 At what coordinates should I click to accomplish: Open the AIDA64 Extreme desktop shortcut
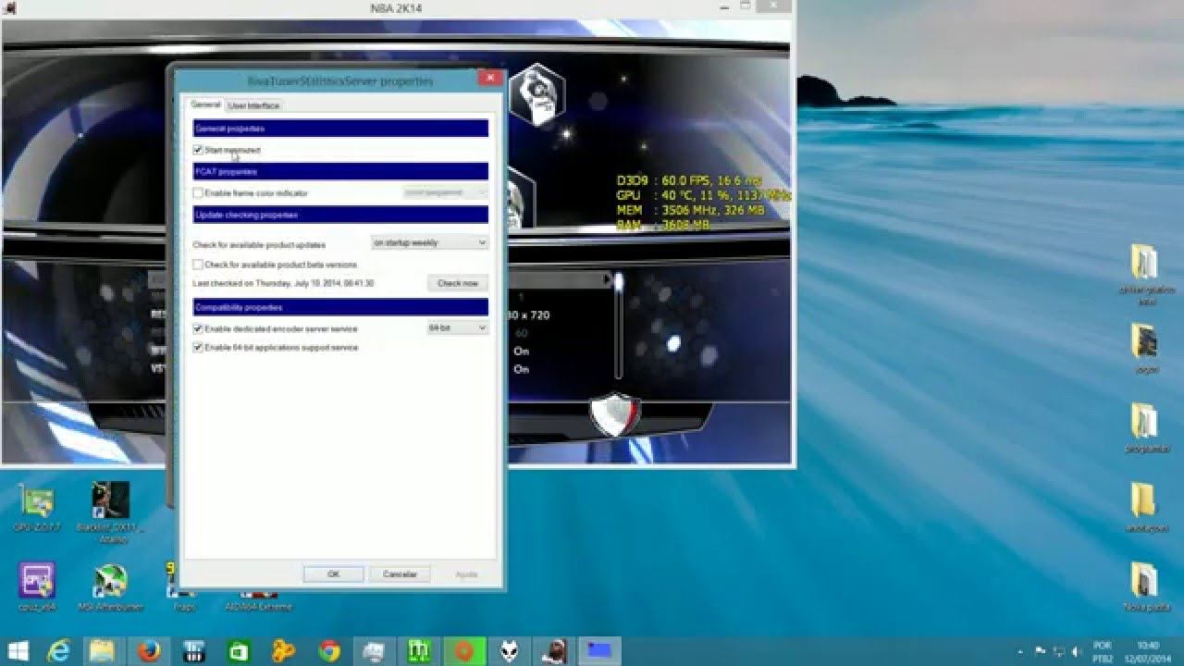[x=259, y=603]
